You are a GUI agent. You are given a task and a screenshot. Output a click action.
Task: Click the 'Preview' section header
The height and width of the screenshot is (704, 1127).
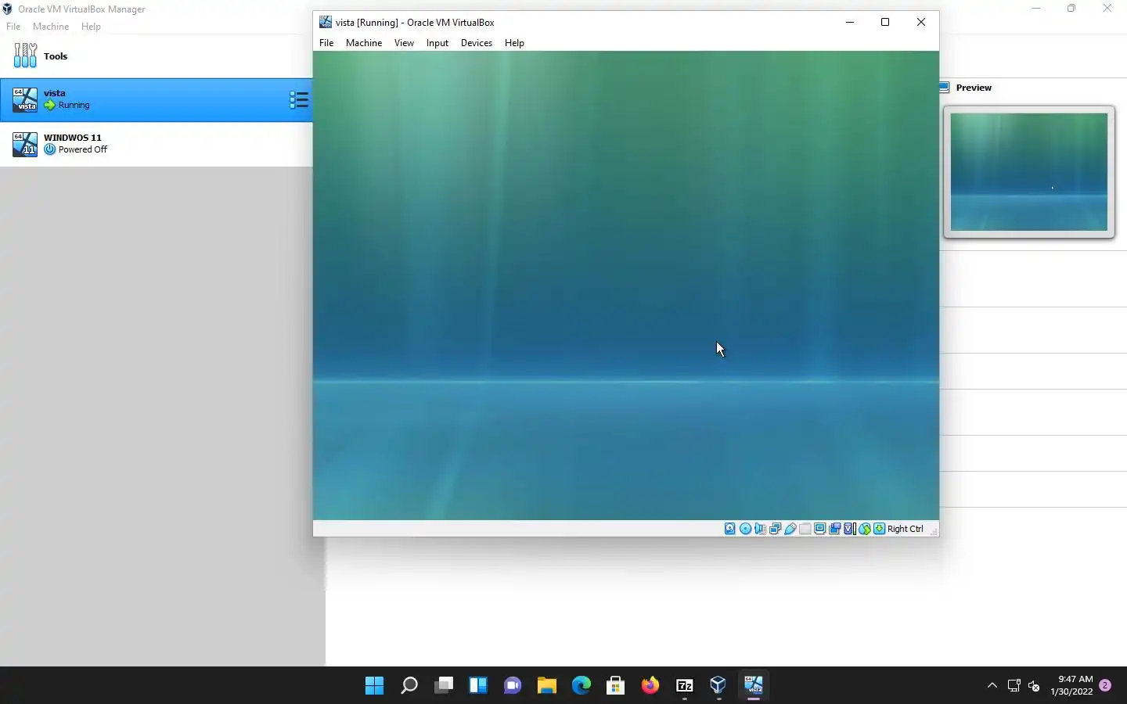point(974,88)
